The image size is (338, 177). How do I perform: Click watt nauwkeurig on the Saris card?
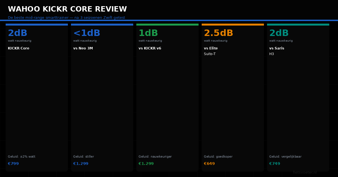pos(281,41)
